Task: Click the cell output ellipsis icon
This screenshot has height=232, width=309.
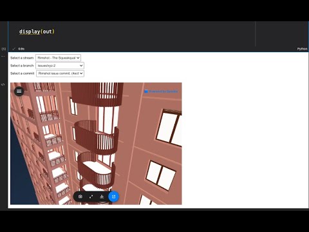Action: (3, 56)
